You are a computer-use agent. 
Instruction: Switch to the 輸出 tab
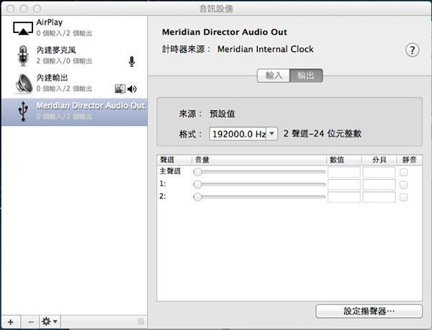pyautogui.click(x=306, y=75)
